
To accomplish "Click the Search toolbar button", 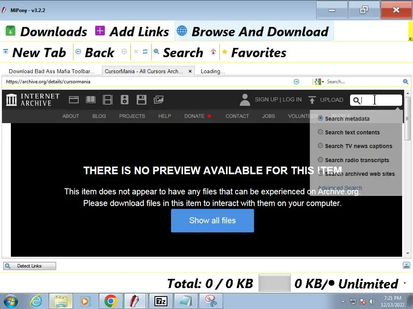I will pyautogui.click(x=179, y=52).
